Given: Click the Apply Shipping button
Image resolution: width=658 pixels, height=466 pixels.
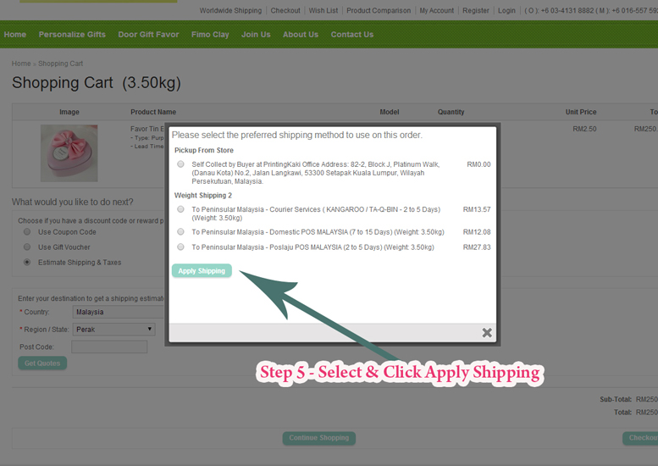Looking at the screenshot, I should coord(202,271).
